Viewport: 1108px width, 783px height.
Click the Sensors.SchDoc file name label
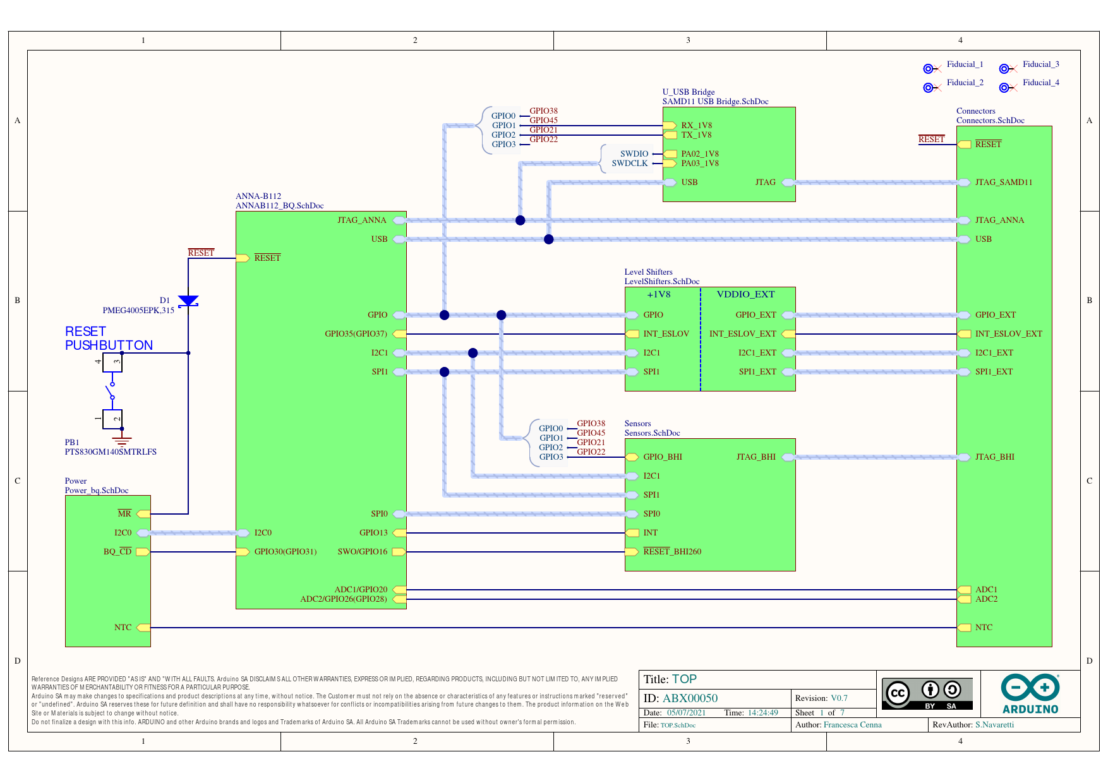652,433
